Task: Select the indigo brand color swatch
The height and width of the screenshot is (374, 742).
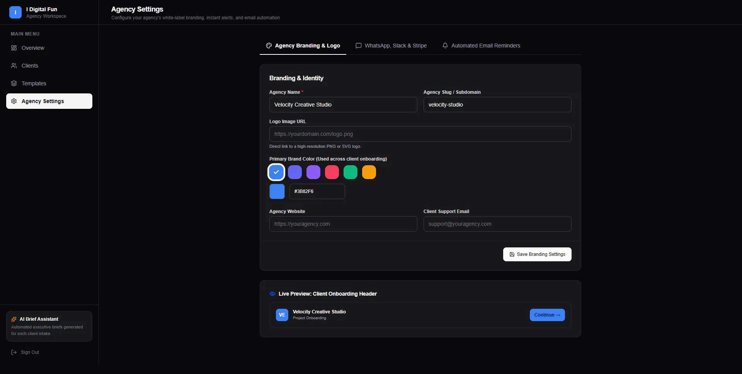Action: (295, 172)
